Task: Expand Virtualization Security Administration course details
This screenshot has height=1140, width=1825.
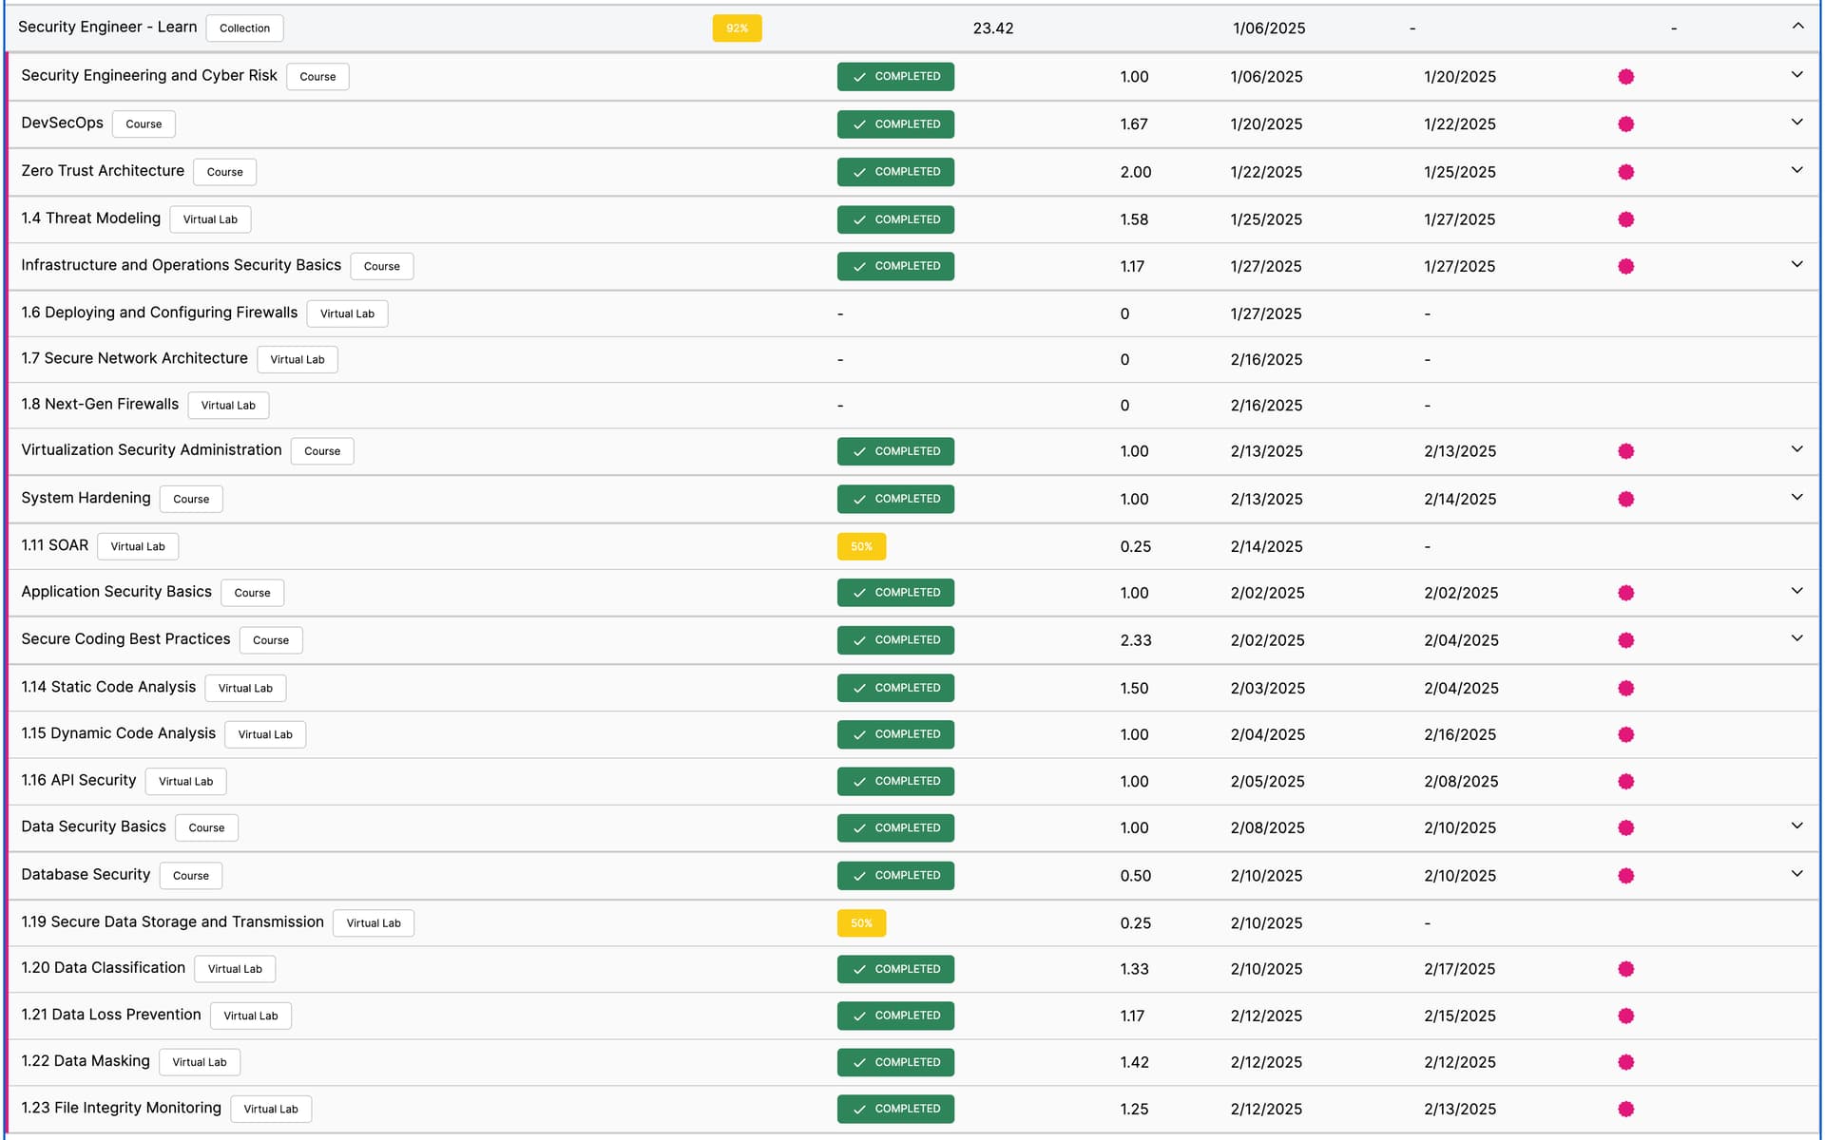Action: click(x=1796, y=449)
